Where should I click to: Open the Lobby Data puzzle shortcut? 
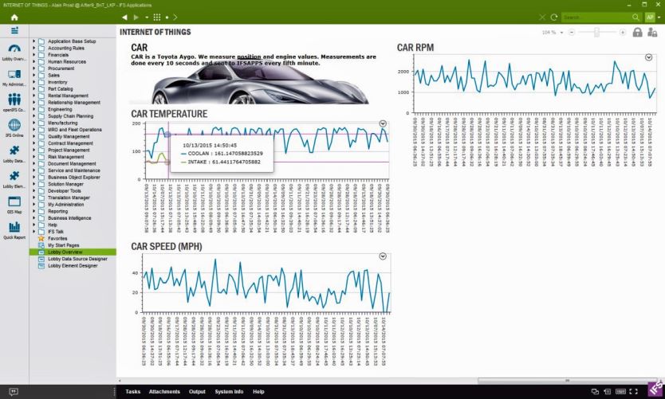point(14,154)
